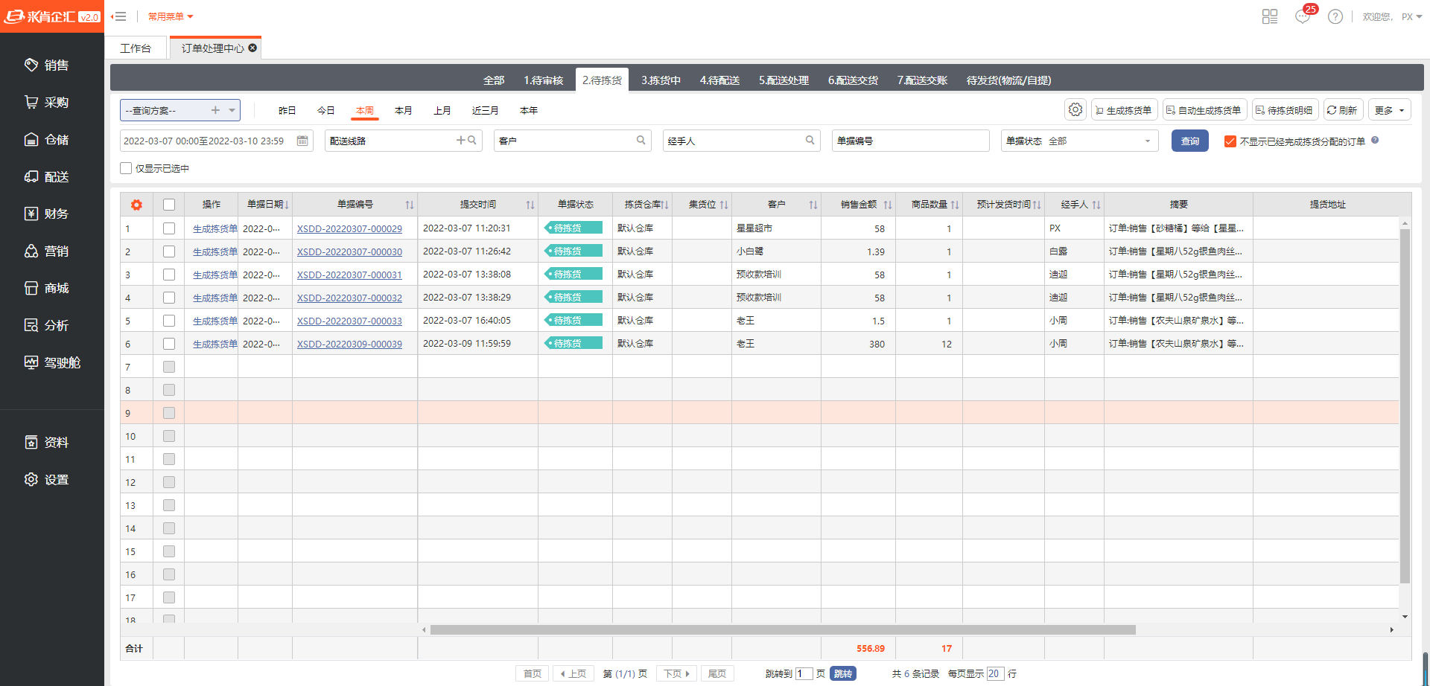This screenshot has height=686, width=1430.
Task: Click the info icon beside 不显示已经完成拣货分配的订单
Action: point(1375,140)
